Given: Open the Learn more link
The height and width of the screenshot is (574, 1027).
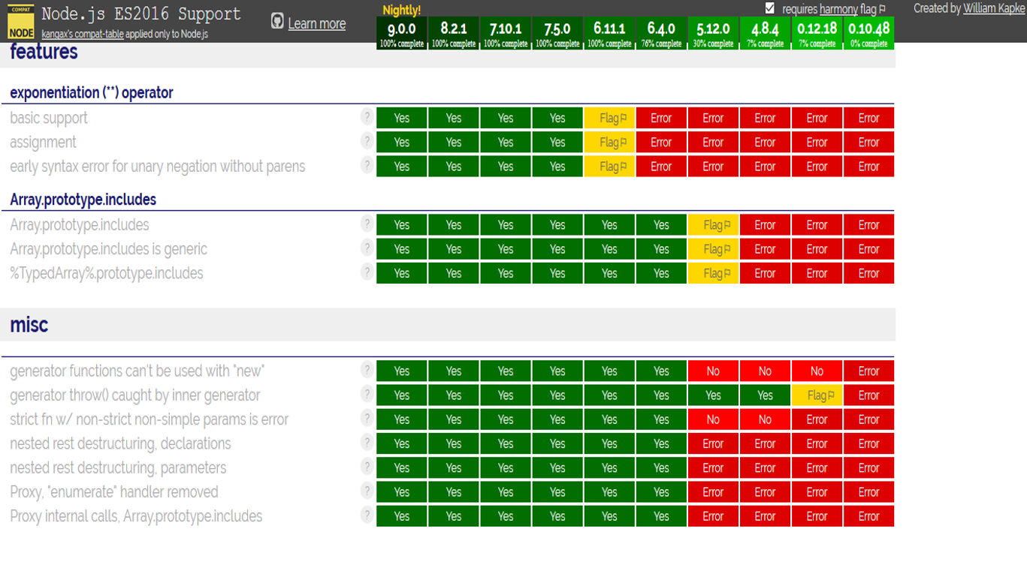Looking at the screenshot, I should (317, 23).
